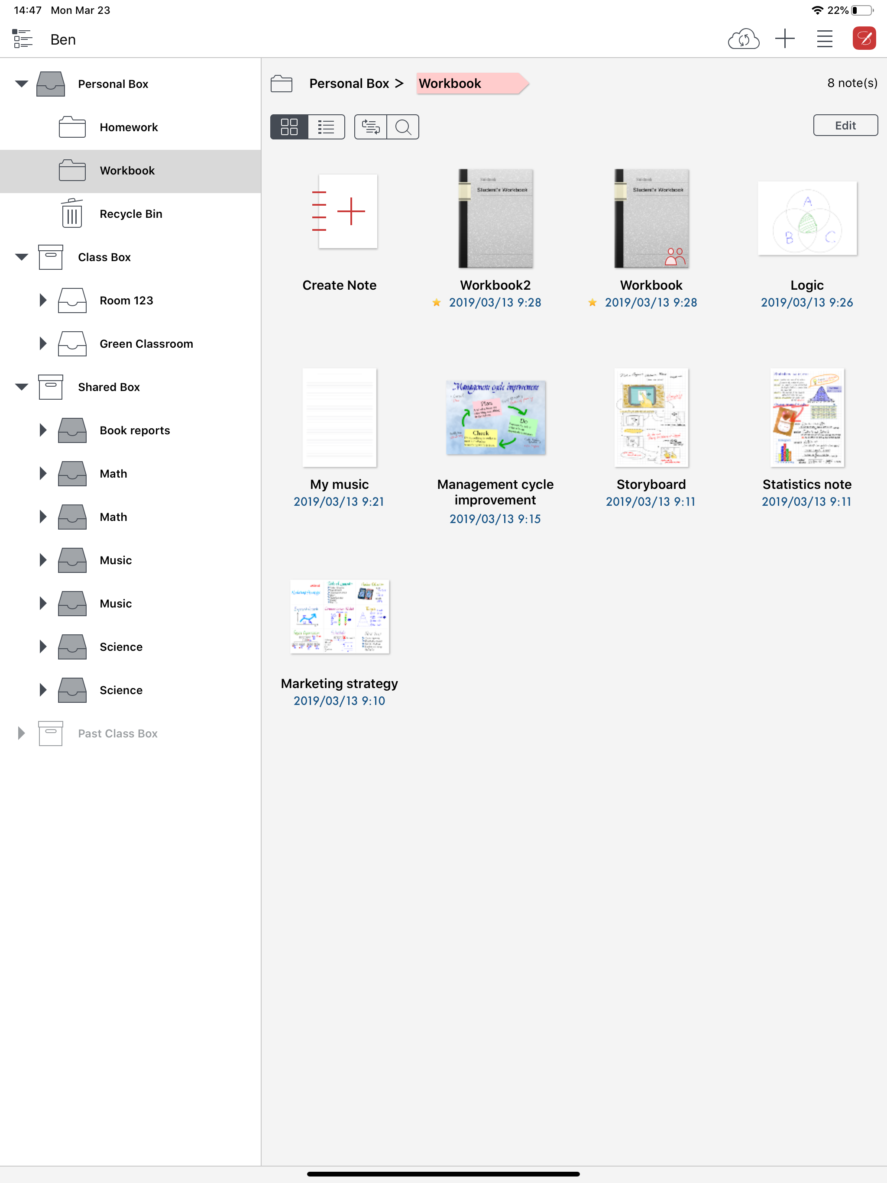Viewport: 887px width, 1183px height.
Task: Switch to grid thumbnail view
Action: [x=289, y=127]
